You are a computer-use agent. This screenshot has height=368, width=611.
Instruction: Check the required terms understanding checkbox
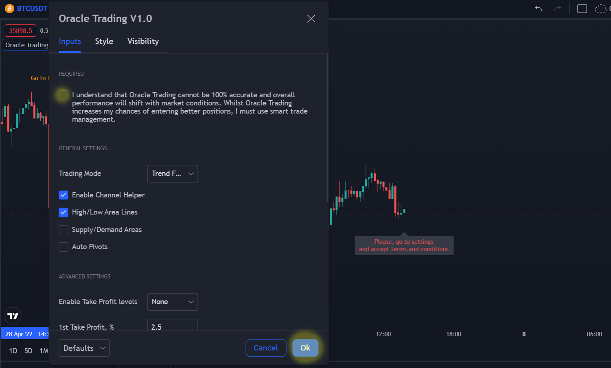(x=64, y=95)
